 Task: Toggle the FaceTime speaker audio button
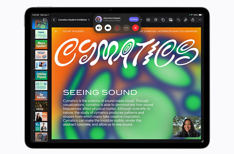pyautogui.click(x=99, y=28)
